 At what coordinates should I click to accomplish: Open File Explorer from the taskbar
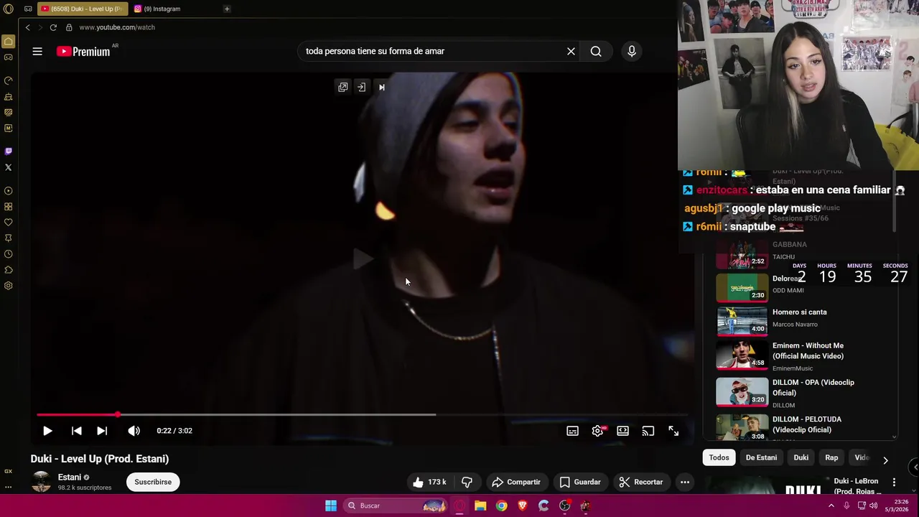coord(480,506)
